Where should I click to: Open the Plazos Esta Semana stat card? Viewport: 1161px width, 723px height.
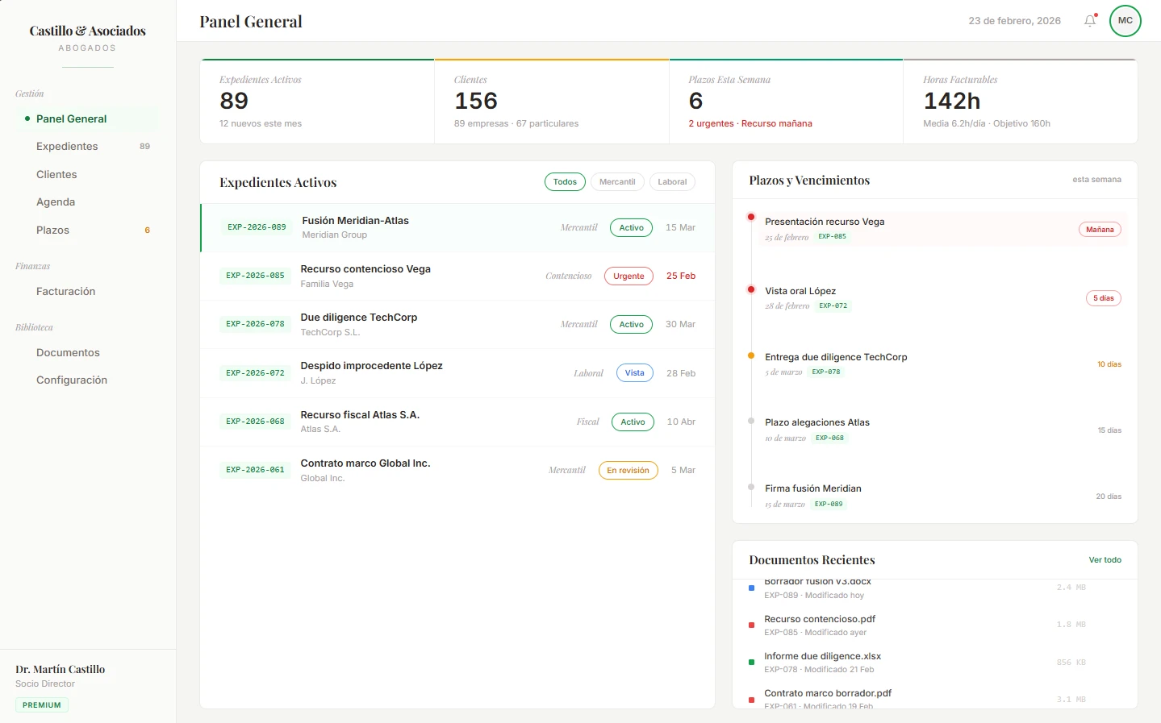[x=786, y=102]
